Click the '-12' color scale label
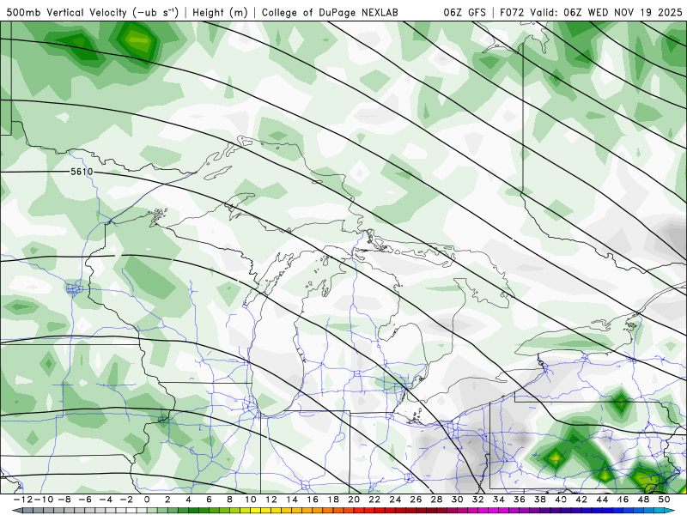This screenshot has height=515, width=687. 23,500
